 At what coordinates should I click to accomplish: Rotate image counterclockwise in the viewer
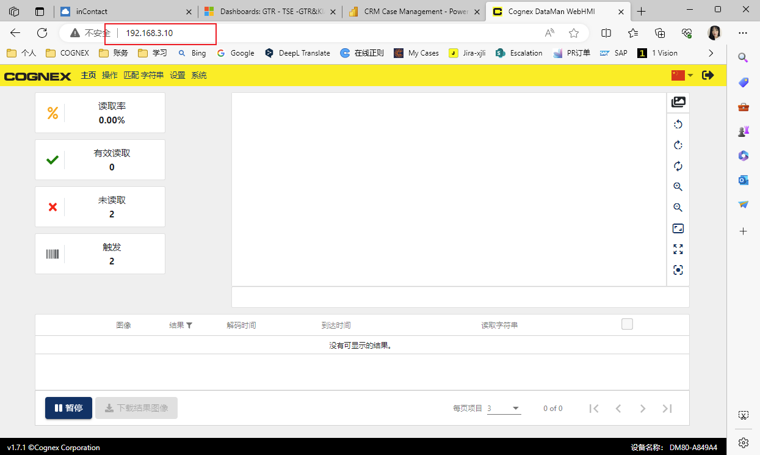[x=678, y=125]
